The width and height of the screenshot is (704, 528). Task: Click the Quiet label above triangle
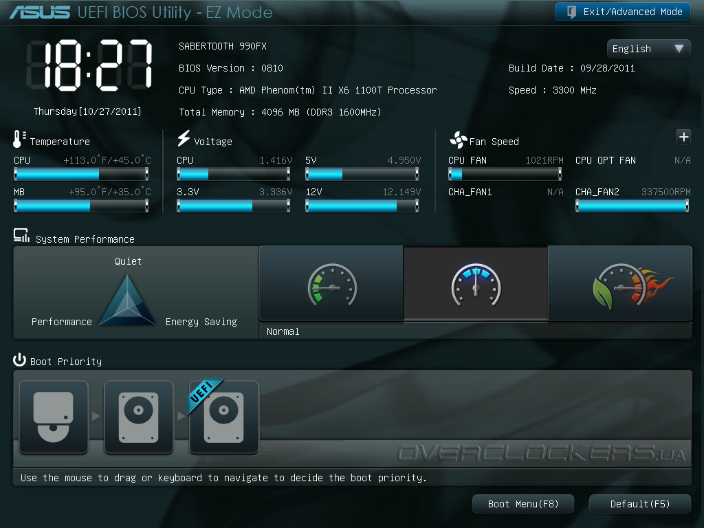(x=128, y=261)
